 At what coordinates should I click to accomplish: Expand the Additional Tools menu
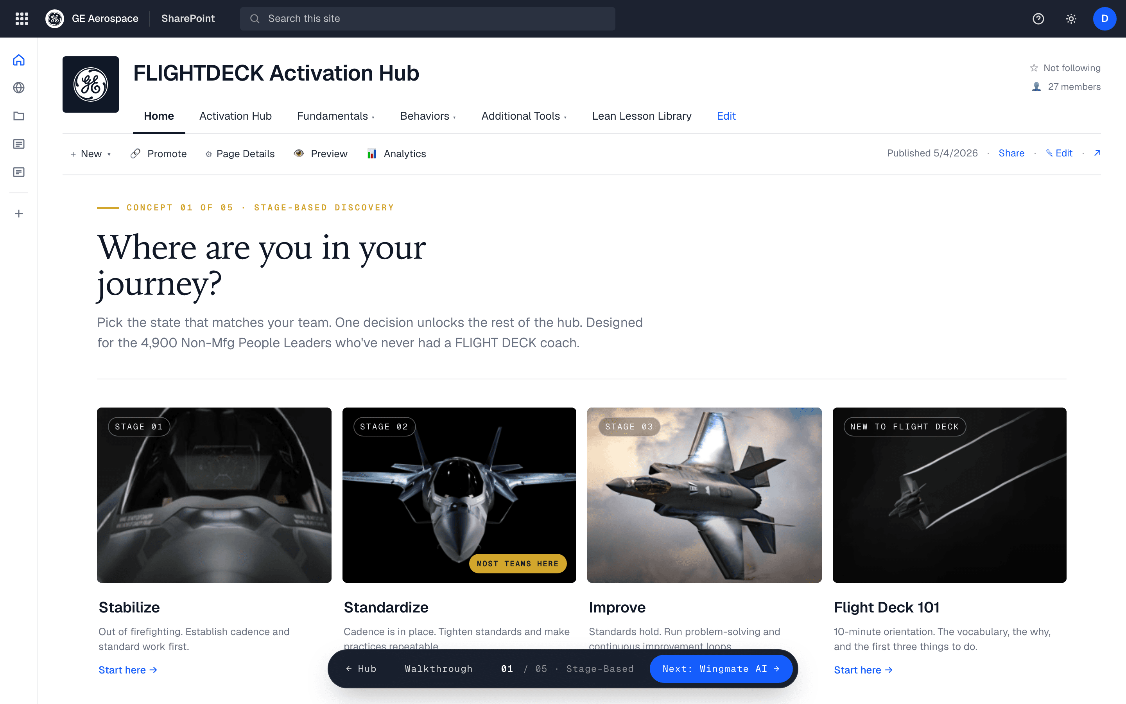524,116
